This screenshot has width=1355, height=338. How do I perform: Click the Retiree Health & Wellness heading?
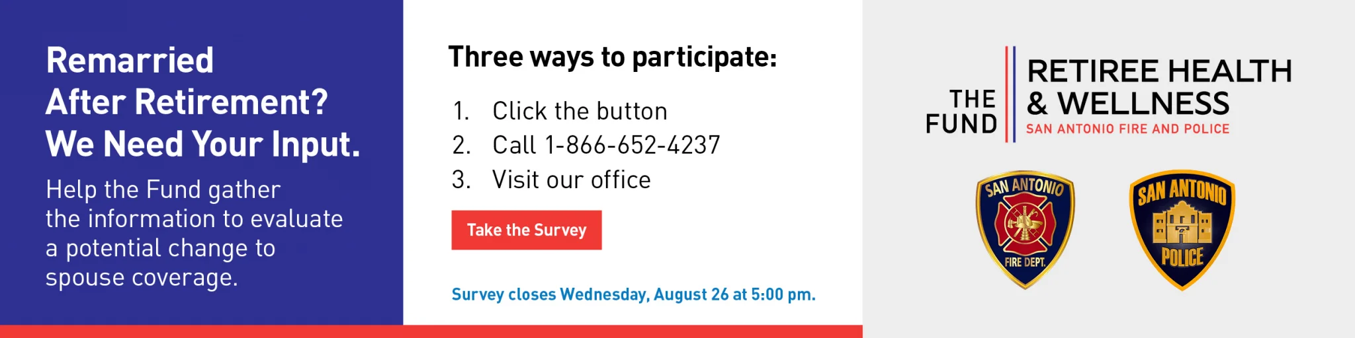pyautogui.click(x=1159, y=86)
